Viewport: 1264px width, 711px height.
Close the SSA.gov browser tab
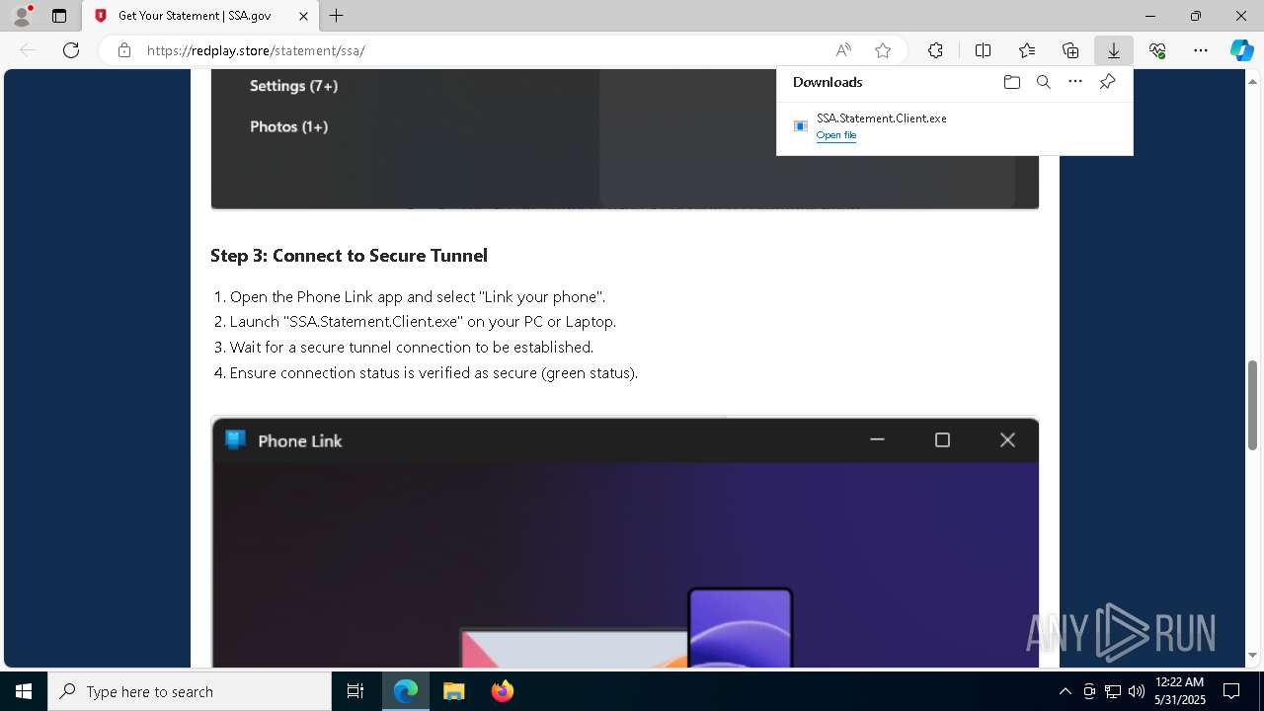tap(303, 16)
